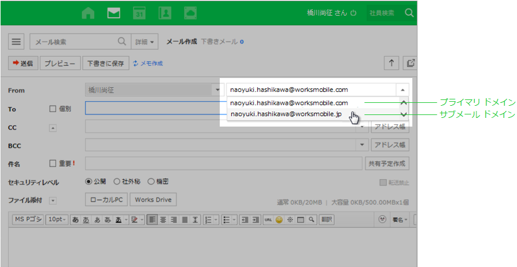
Task: Open the Calendar icon in header
Action: click(139, 13)
